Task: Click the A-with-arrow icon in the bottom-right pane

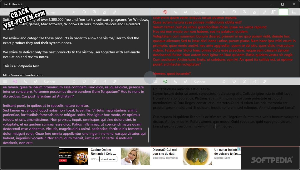Action: tap(265, 82)
